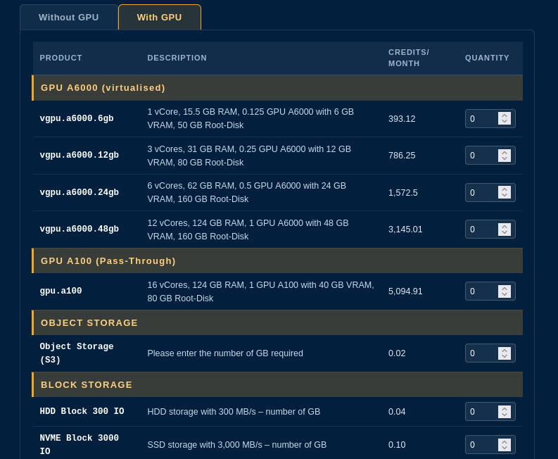This screenshot has width=558, height=459.
Task: Click the HDD Block 300 IO product name
Action: 82,411
